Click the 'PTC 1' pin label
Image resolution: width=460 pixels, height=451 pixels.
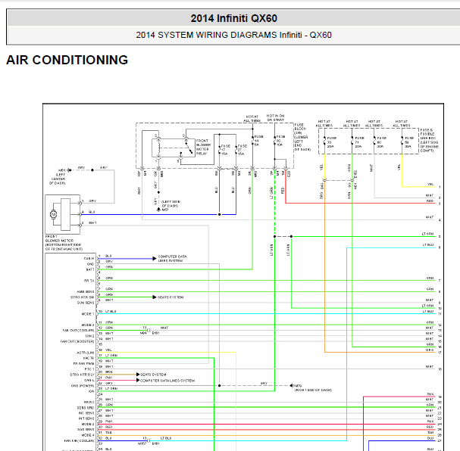coord(89,369)
